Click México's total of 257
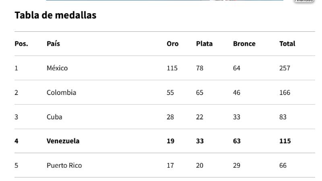Image resolution: width=322 pixels, height=181 pixels. (x=285, y=68)
